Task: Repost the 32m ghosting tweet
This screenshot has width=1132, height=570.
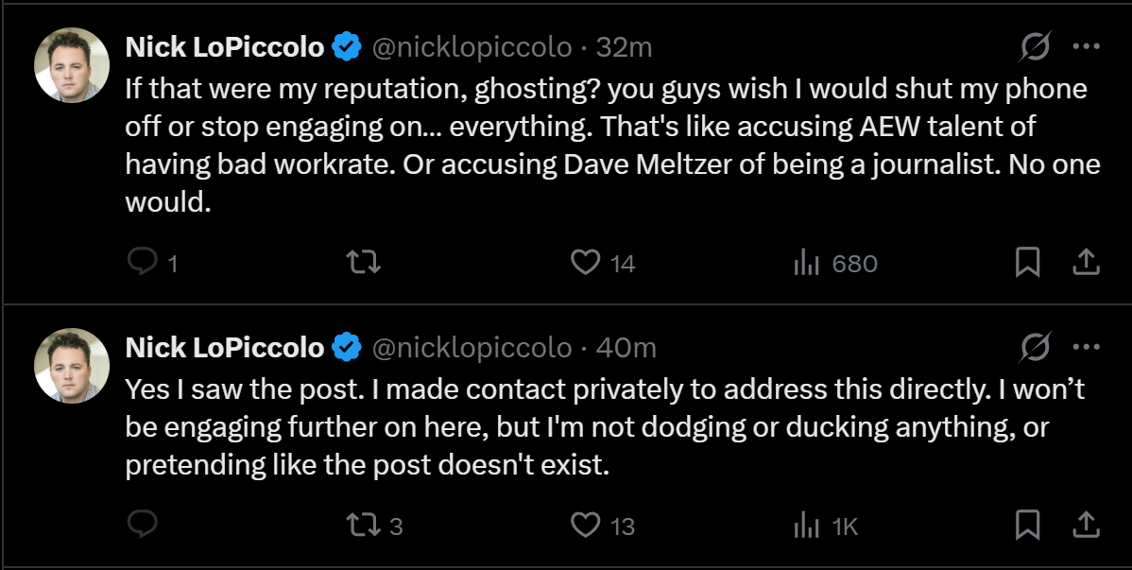Action: coord(363,262)
